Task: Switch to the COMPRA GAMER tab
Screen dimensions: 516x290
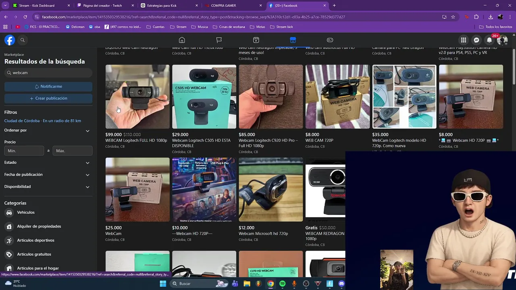Action: pos(234,6)
